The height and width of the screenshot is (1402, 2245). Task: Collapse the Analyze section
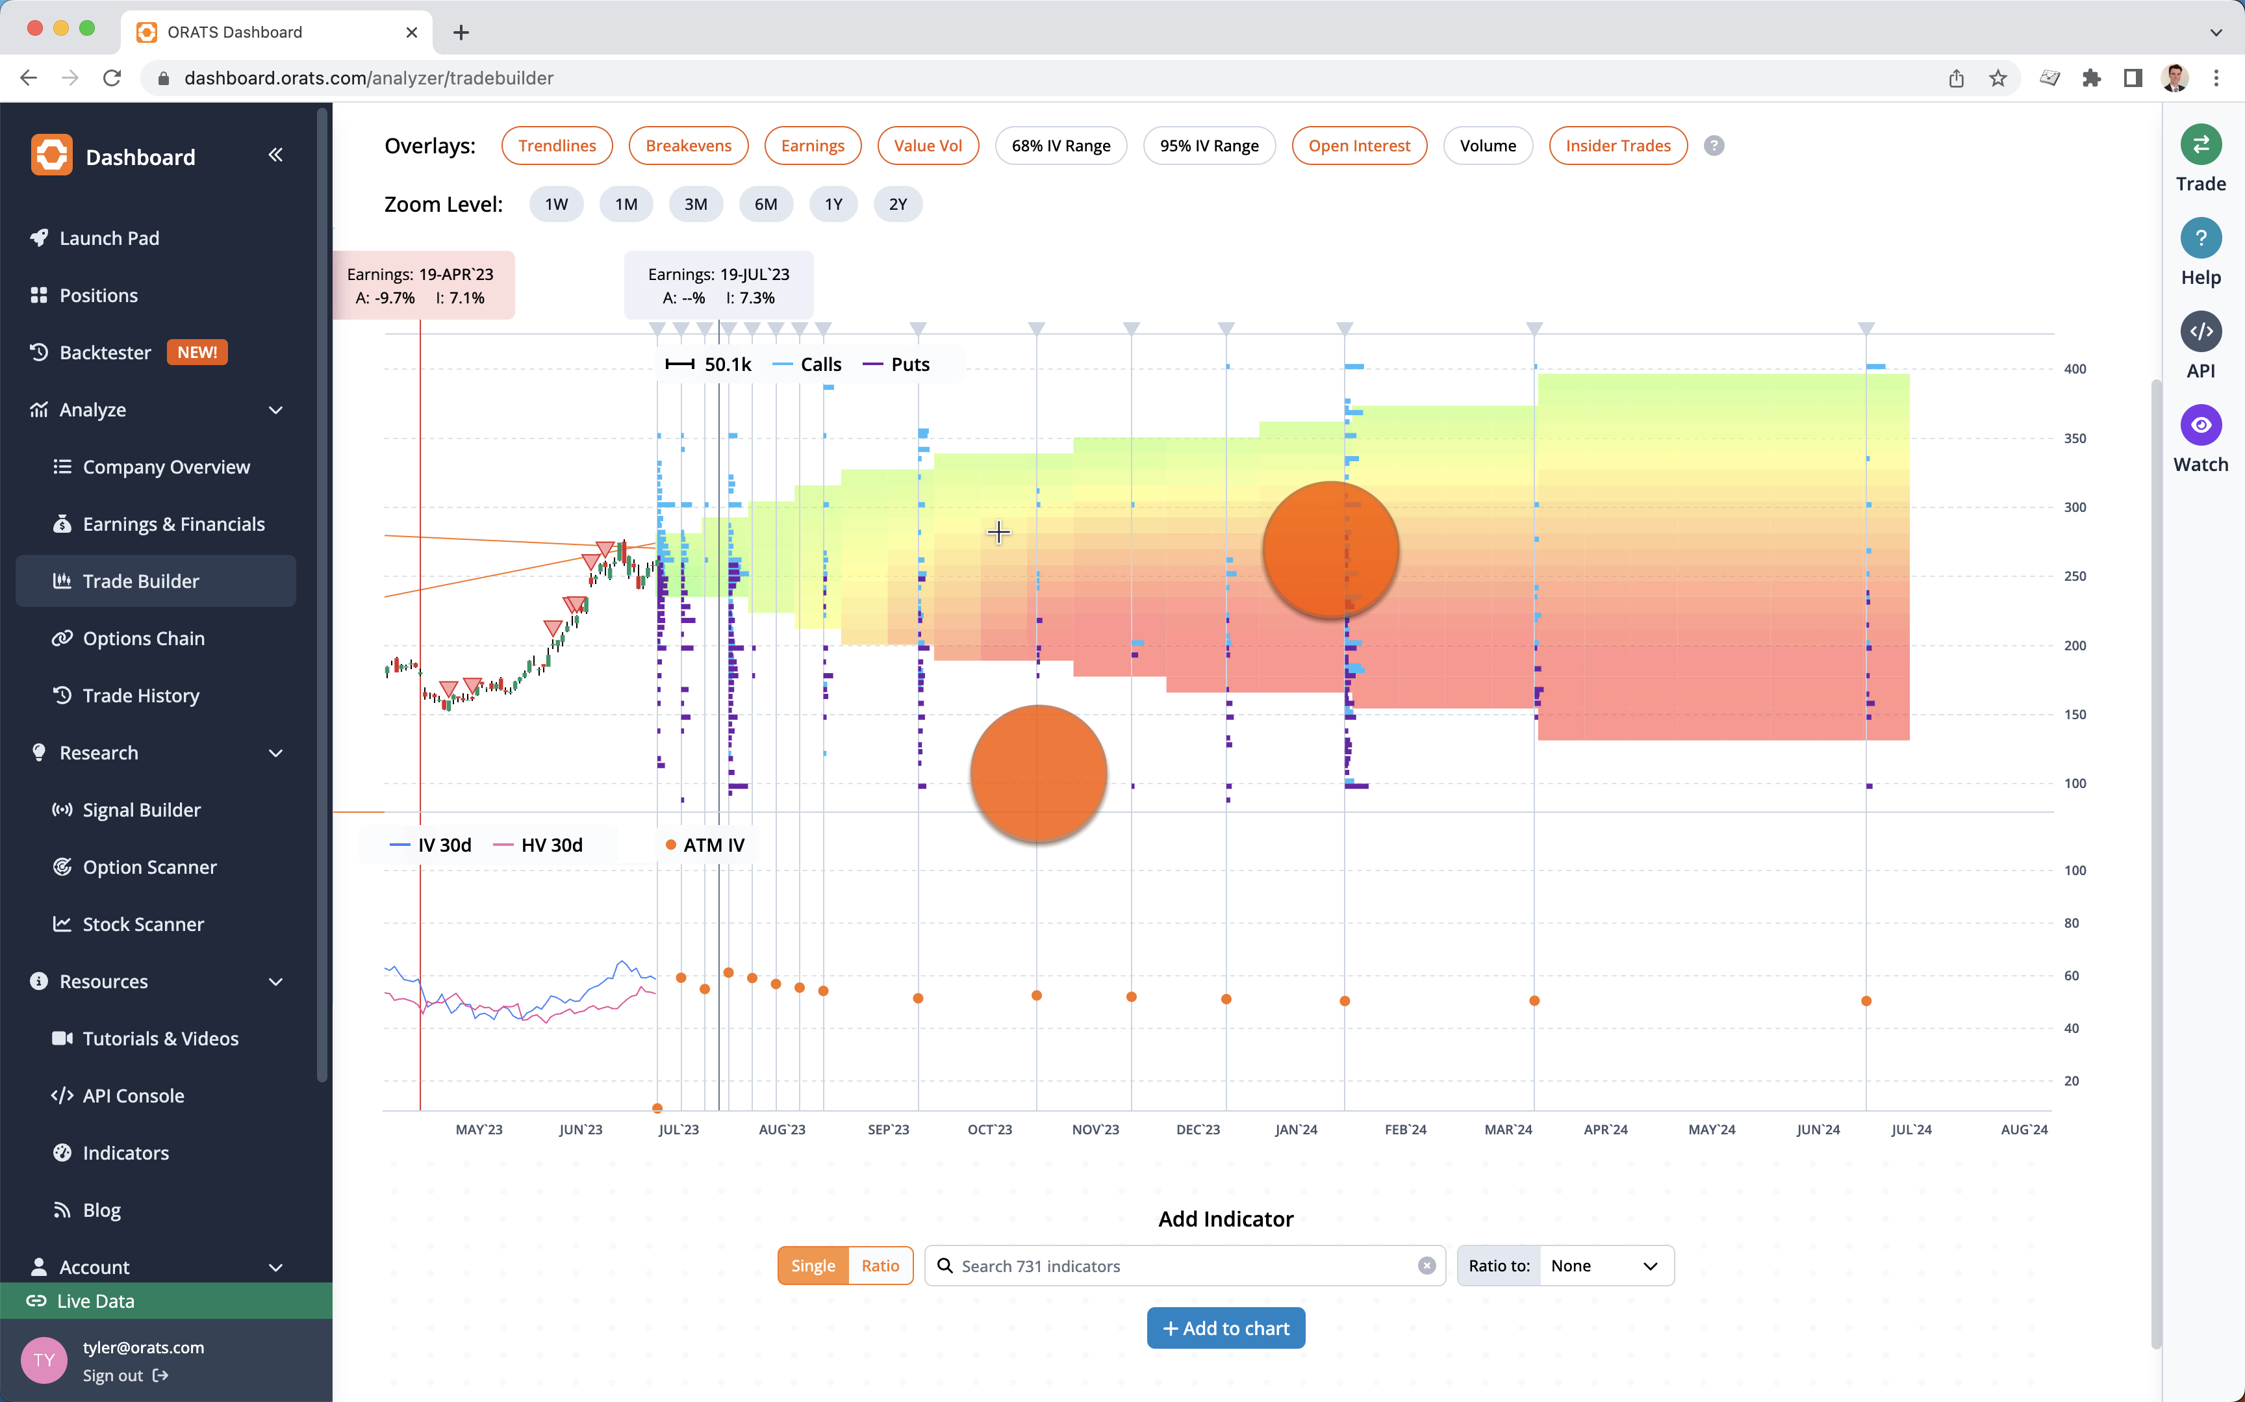tap(275, 409)
